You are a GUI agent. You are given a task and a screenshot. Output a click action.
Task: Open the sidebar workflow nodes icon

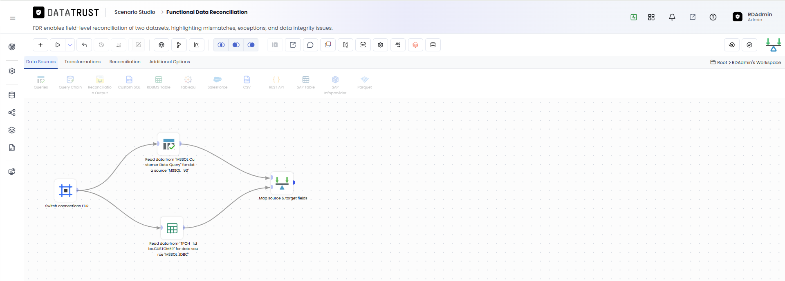point(12,113)
